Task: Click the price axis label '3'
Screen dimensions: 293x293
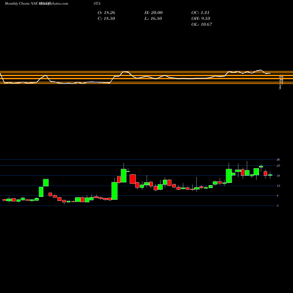Action: (278, 206)
